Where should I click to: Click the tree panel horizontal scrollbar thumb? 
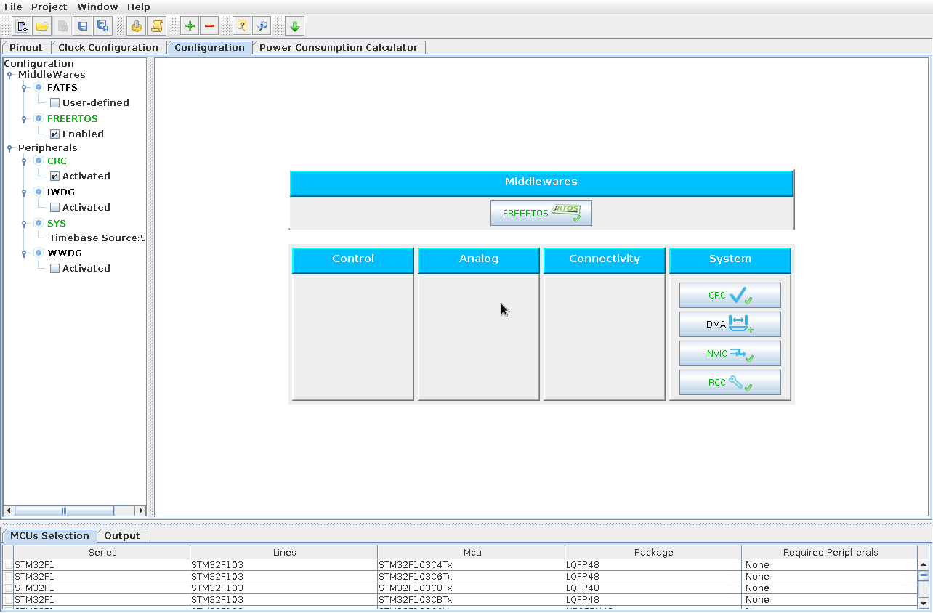click(x=64, y=511)
